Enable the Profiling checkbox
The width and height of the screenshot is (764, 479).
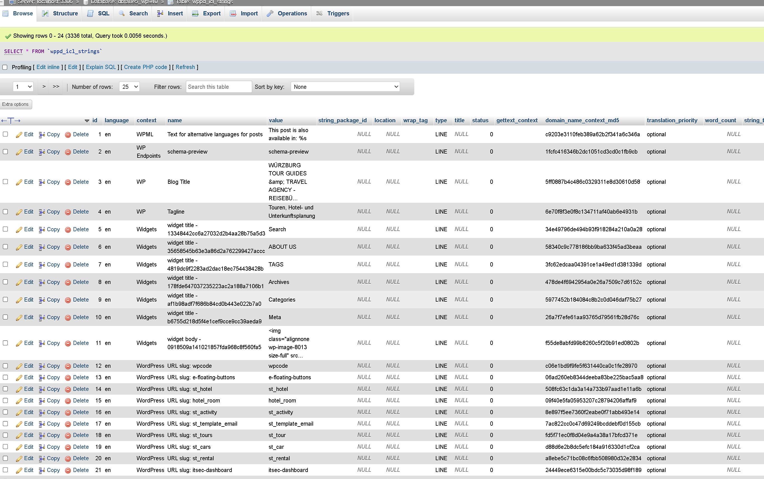(x=5, y=67)
